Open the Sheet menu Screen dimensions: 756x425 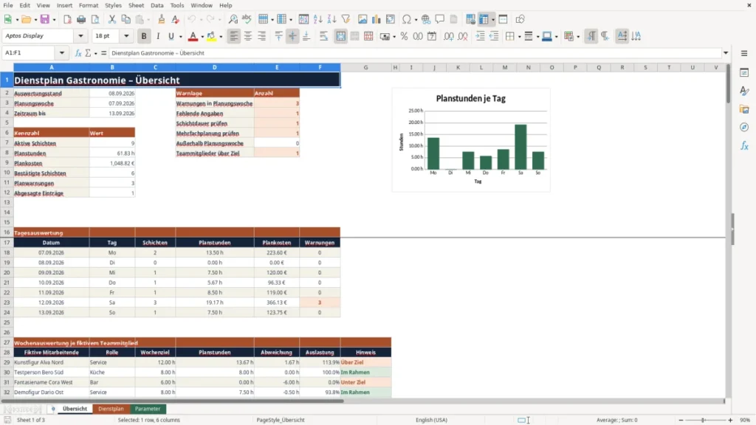pos(136,5)
